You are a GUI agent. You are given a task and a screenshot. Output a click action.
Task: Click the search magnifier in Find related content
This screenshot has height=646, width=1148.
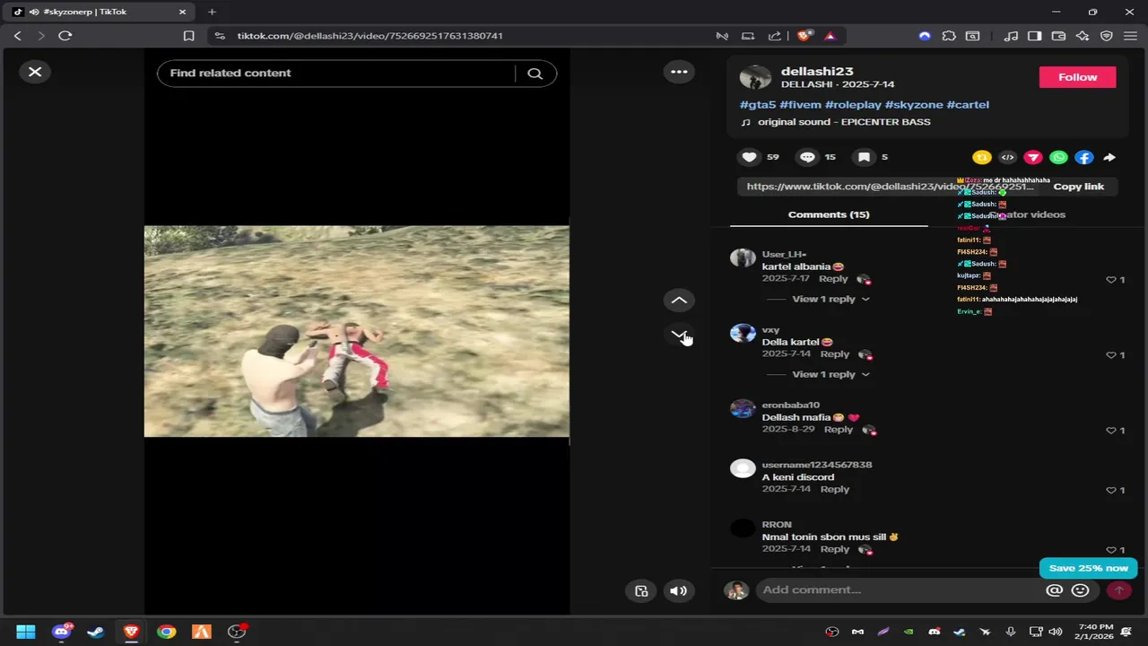tap(535, 74)
